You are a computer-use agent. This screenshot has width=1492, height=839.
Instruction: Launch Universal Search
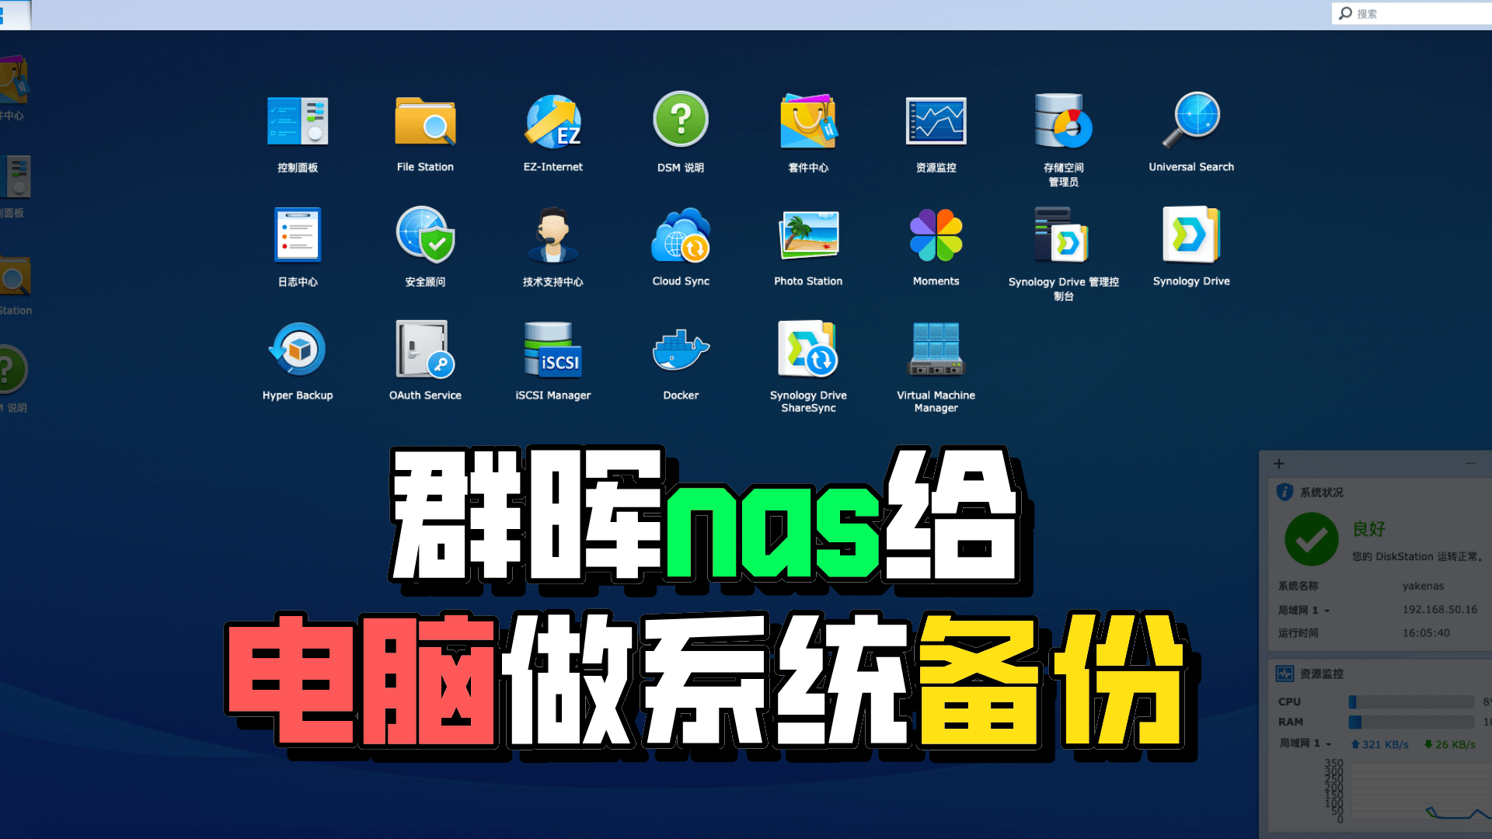coord(1191,122)
